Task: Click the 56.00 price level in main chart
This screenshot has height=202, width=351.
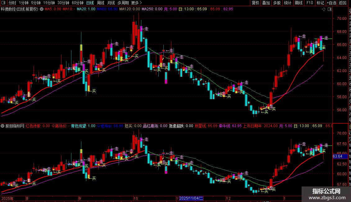Action: pos(342,110)
